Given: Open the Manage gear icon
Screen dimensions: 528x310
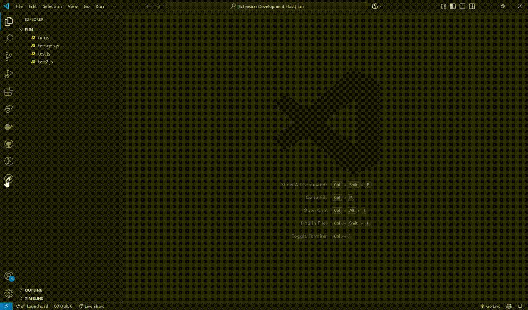Looking at the screenshot, I should point(9,294).
